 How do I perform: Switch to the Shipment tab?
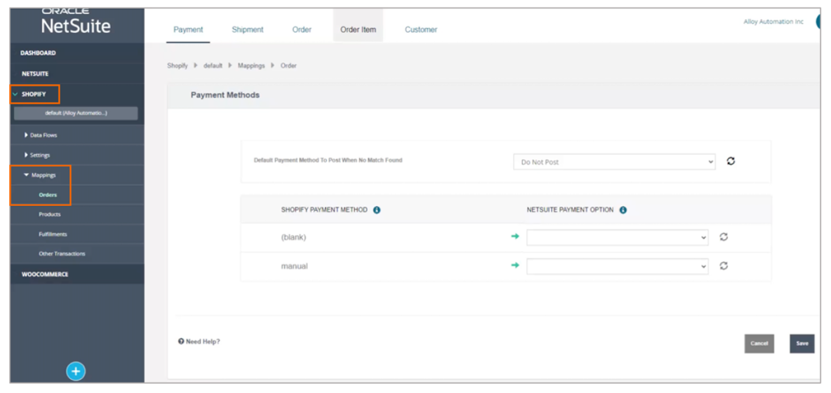[247, 29]
